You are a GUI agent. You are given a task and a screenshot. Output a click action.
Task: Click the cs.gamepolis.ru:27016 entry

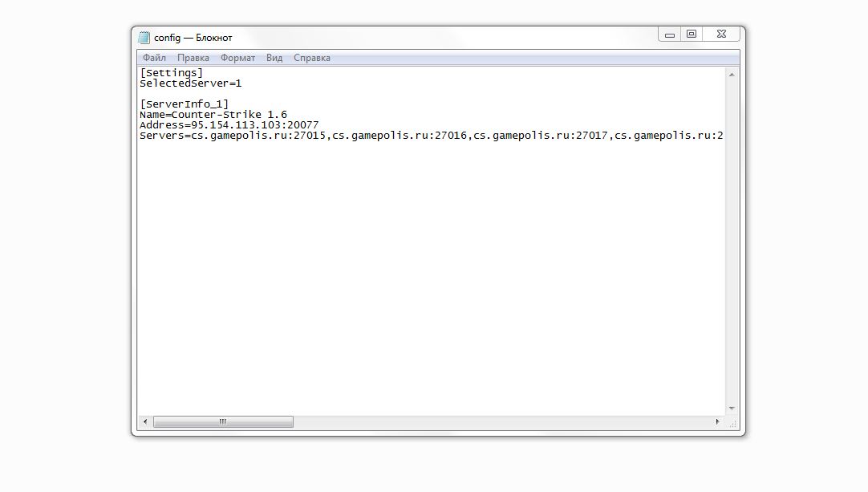pyautogui.click(x=400, y=135)
